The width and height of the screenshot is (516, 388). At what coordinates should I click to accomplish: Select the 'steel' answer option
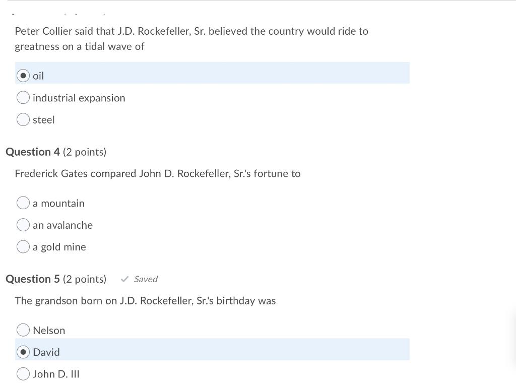pyautogui.click(x=23, y=119)
